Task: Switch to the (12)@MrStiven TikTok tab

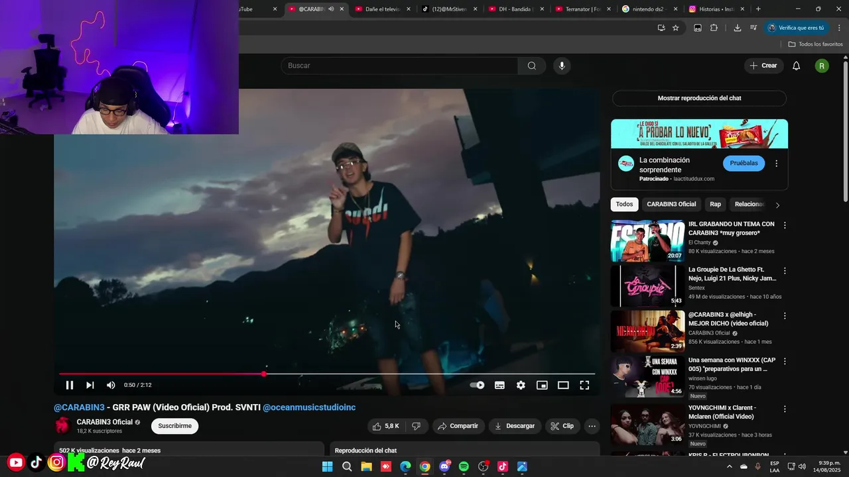Action: pos(449,9)
